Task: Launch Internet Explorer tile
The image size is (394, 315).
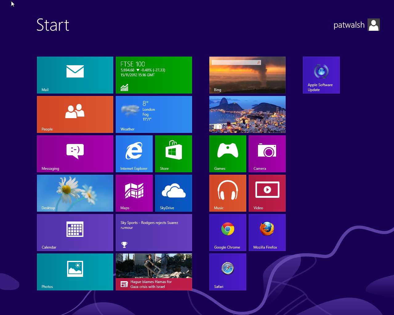Action: tap(134, 154)
